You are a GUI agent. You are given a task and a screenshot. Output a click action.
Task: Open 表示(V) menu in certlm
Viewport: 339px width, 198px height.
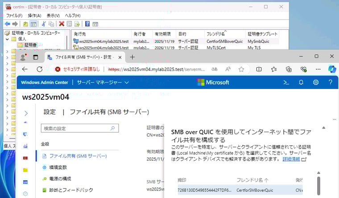click(53, 16)
